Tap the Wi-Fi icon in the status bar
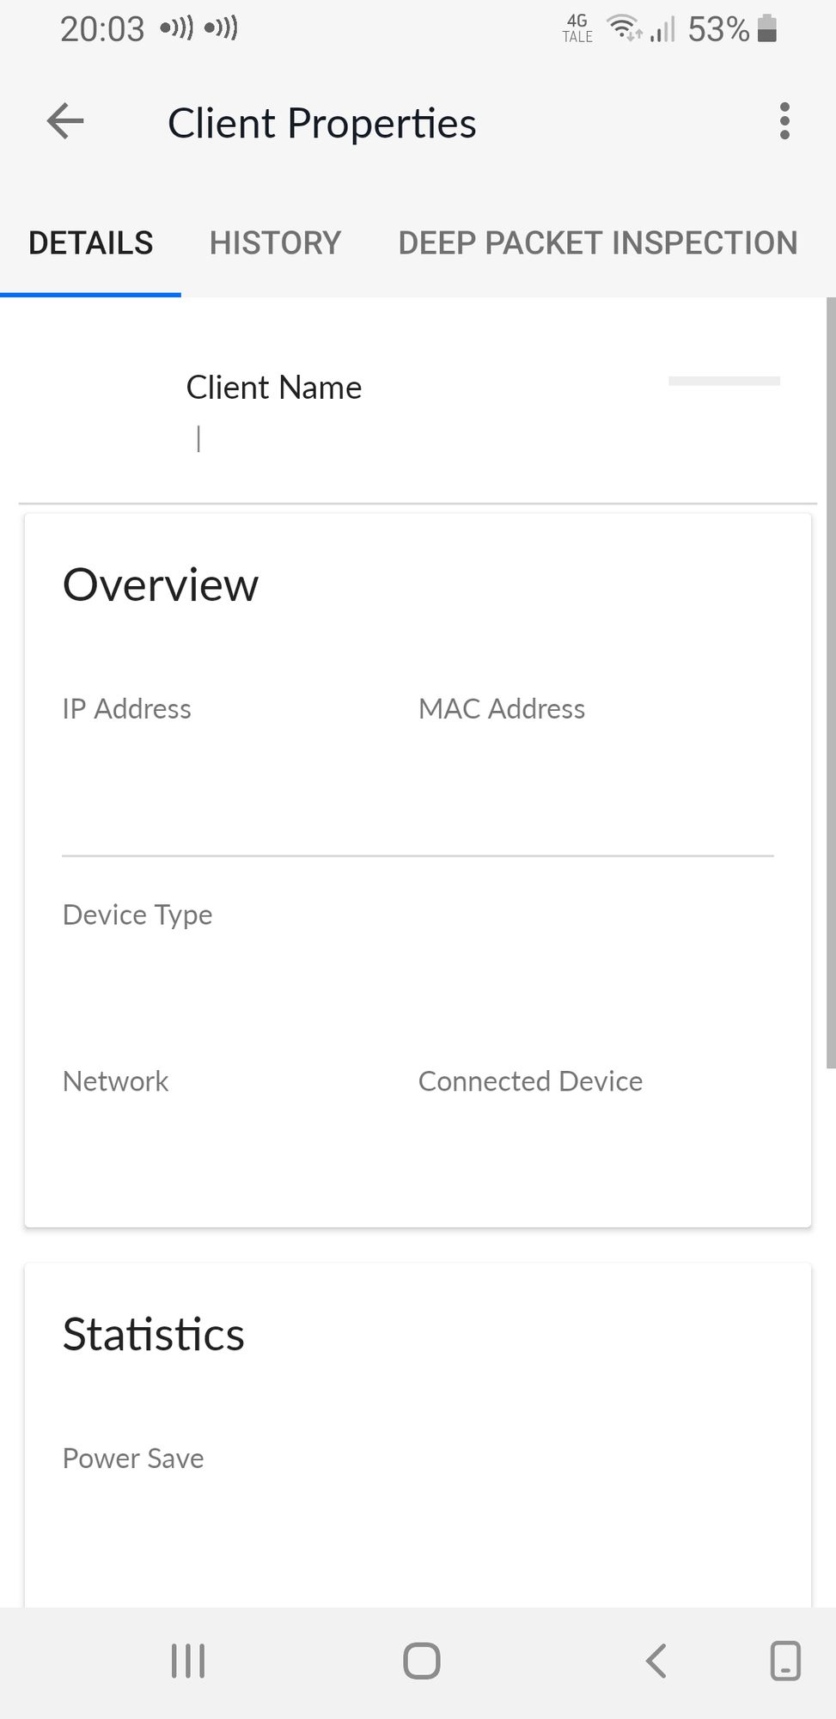 point(623,28)
